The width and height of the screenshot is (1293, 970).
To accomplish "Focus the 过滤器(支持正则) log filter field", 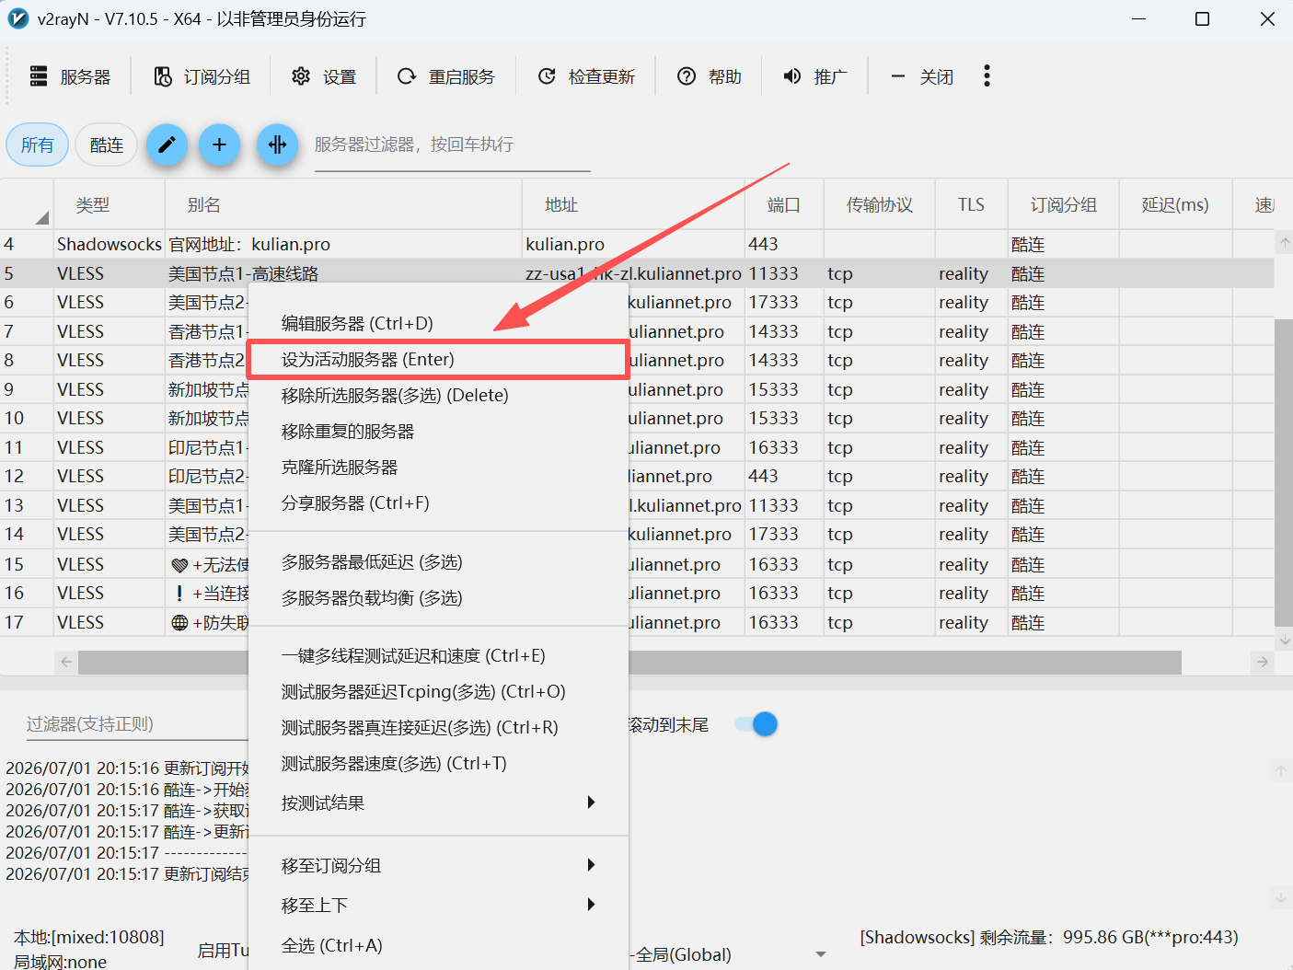I will 137,724.
